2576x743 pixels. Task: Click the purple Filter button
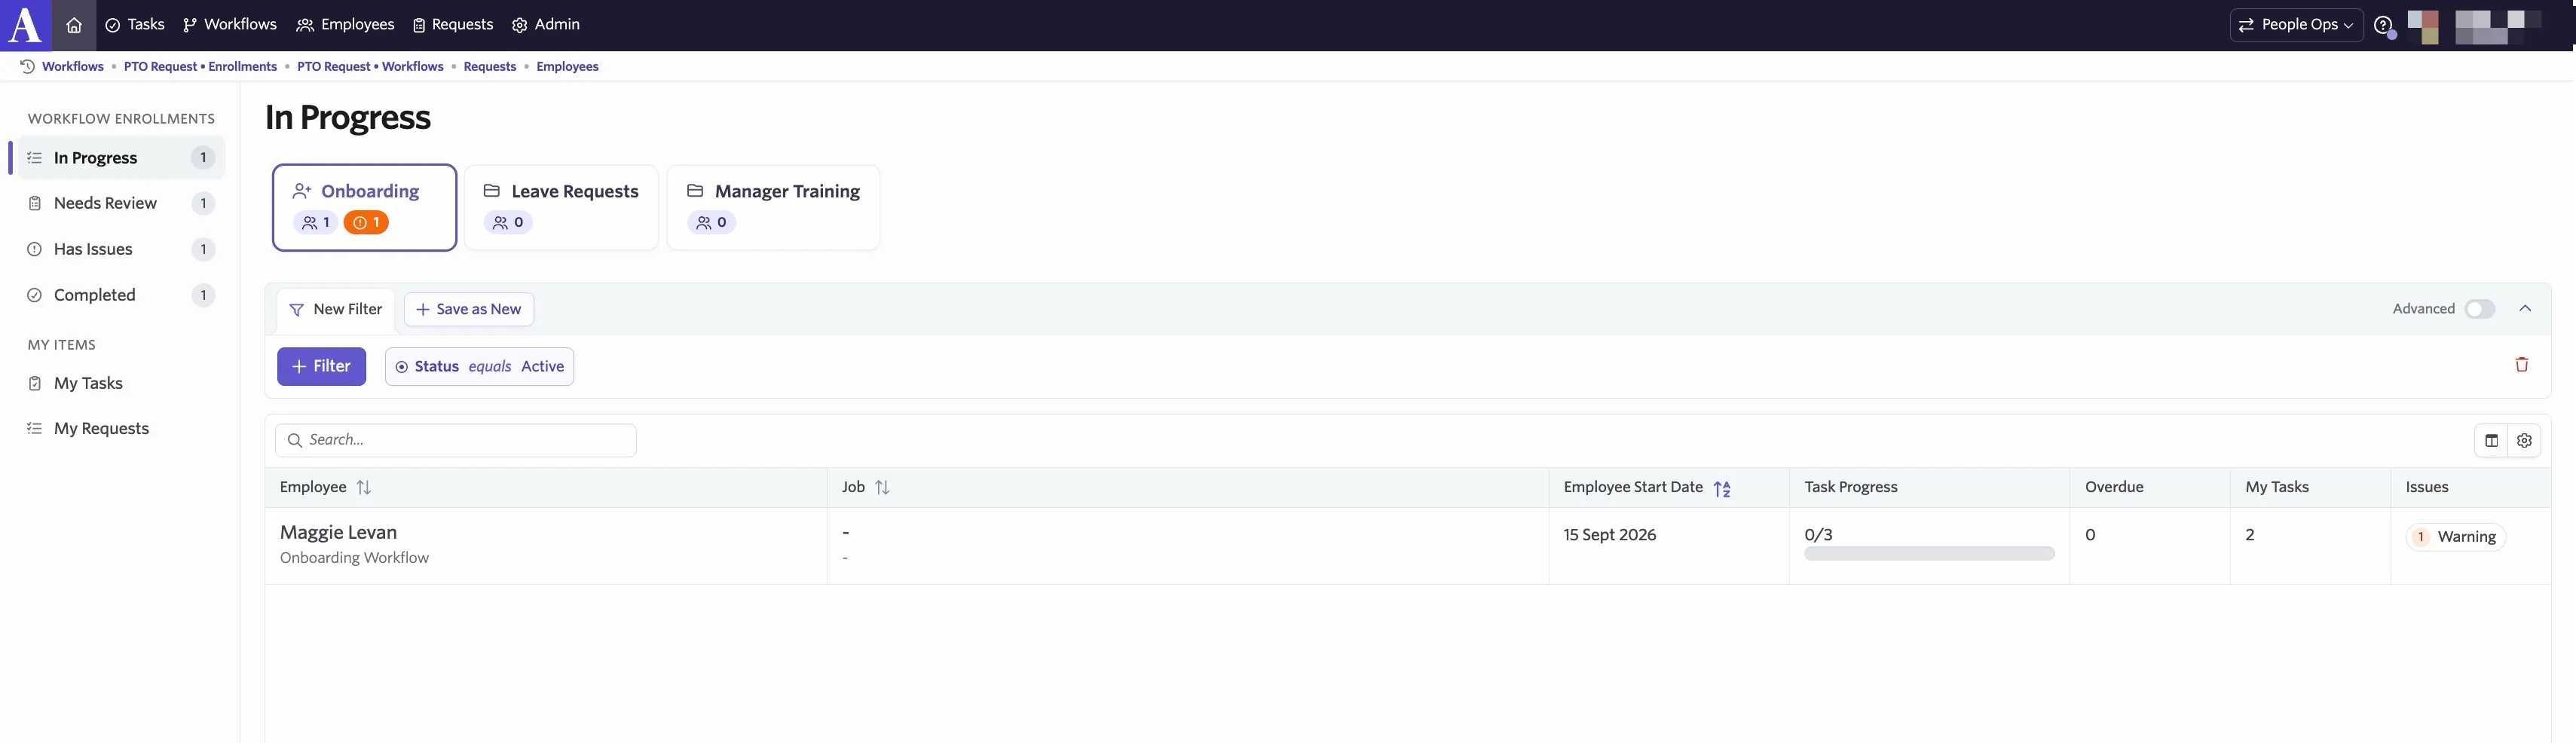321,367
